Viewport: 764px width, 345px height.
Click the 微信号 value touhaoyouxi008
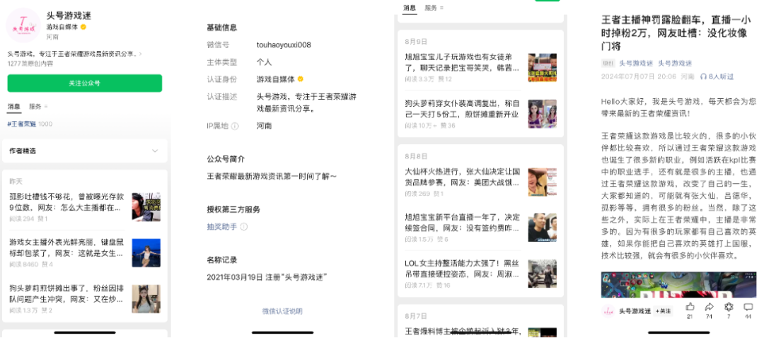pyautogui.click(x=284, y=45)
